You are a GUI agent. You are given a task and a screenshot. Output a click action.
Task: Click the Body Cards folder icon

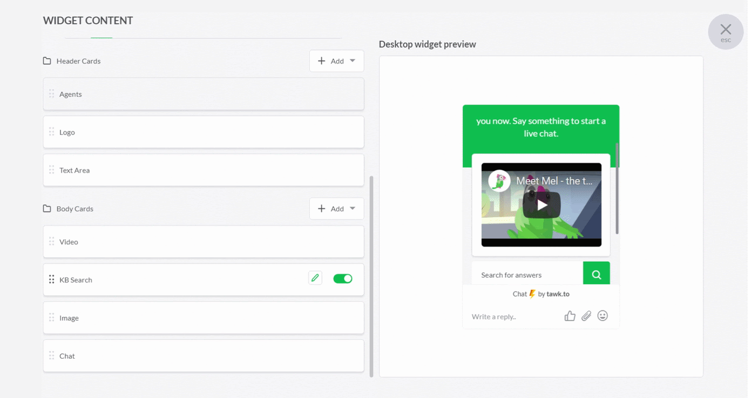click(x=47, y=208)
